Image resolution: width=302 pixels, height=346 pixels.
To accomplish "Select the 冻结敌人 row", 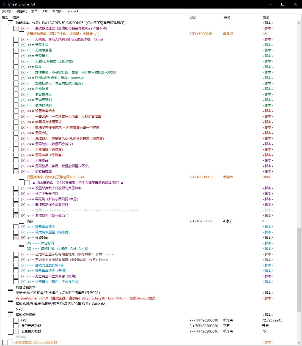I will 63,139.
